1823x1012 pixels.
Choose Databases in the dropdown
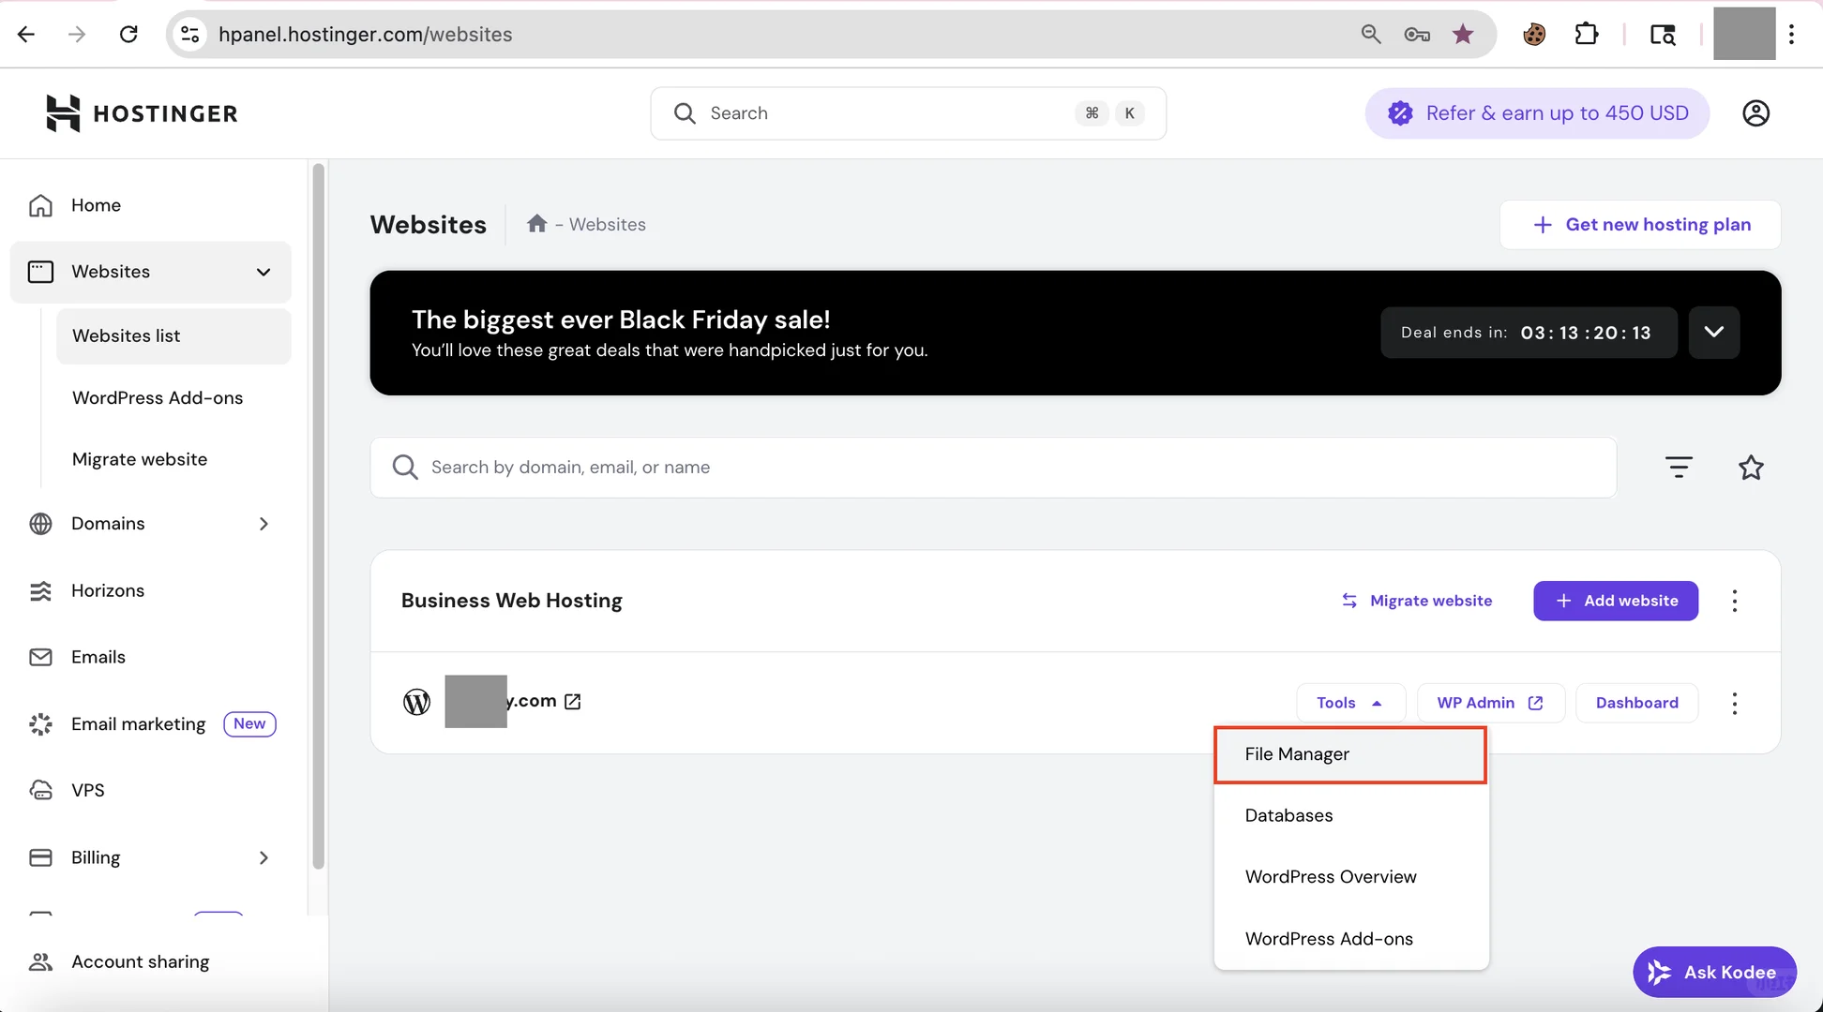[x=1288, y=815]
